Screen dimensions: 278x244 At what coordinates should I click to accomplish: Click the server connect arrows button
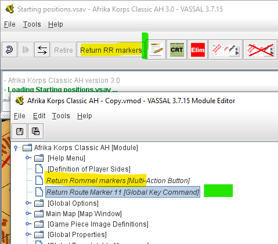pyautogui.click(x=42, y=50)
